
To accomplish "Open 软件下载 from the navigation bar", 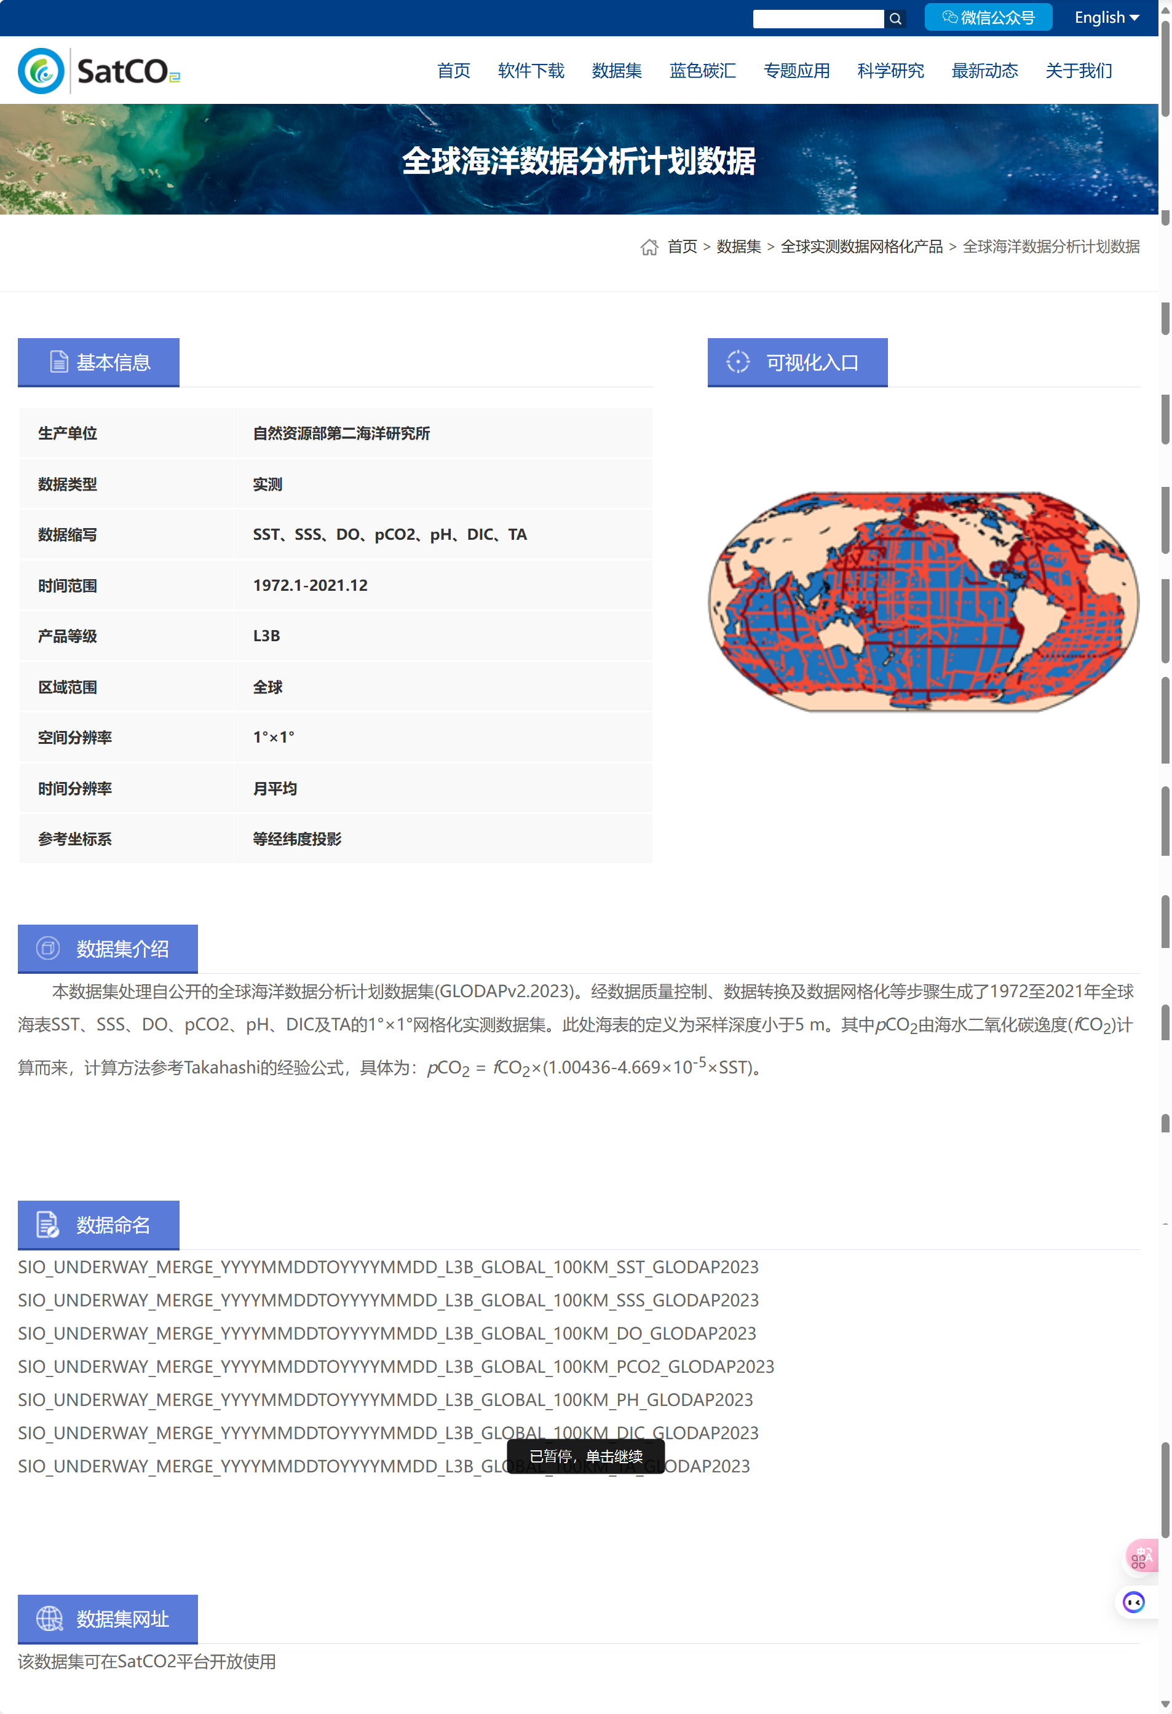I will click(x=530, y=71).
